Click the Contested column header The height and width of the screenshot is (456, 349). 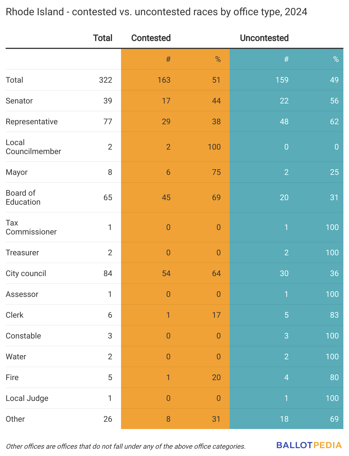[x=151, y=38]
